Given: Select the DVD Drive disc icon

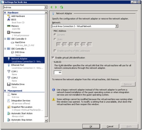Looking at the screenshot, I should [12, 52].
